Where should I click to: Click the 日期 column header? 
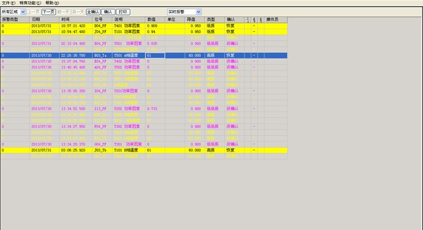44,20
